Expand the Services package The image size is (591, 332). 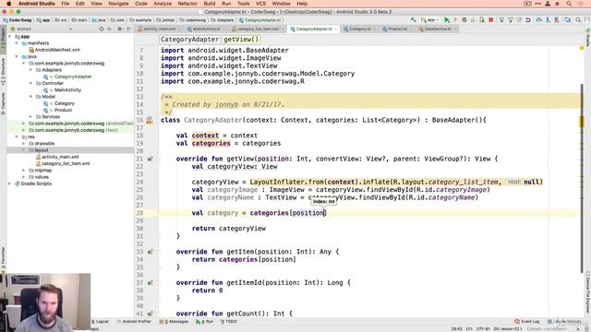coord(30,117)
